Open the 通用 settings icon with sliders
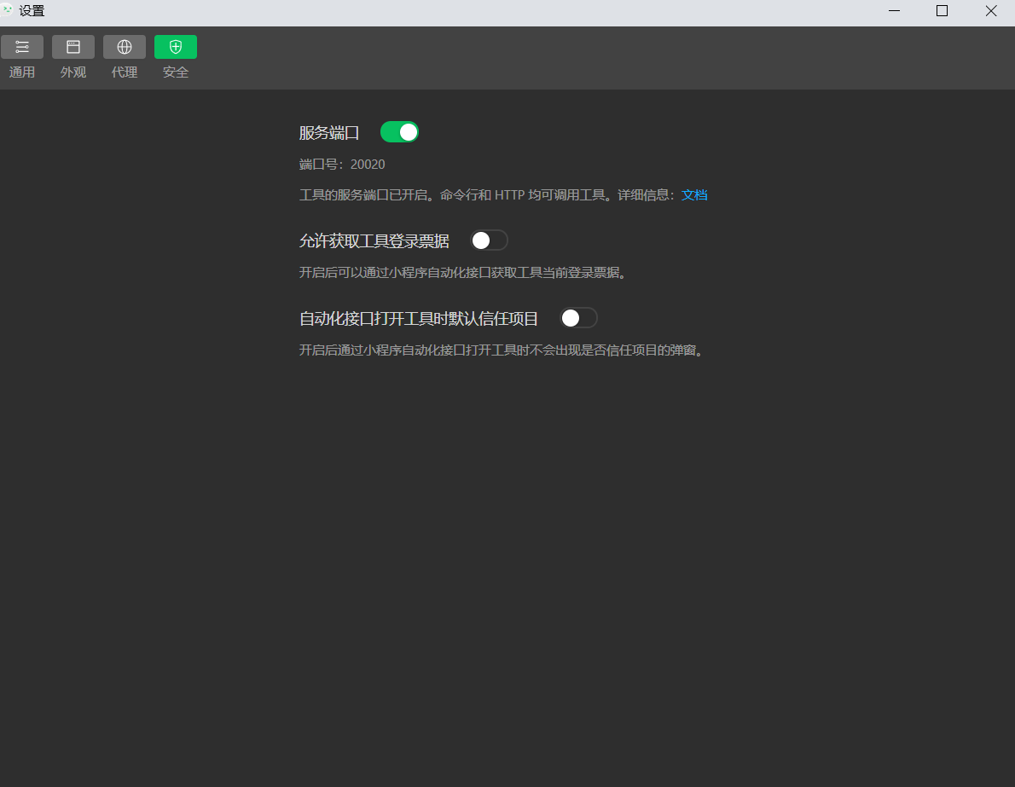Viewport: 1015px width, 787px height. 22,47
